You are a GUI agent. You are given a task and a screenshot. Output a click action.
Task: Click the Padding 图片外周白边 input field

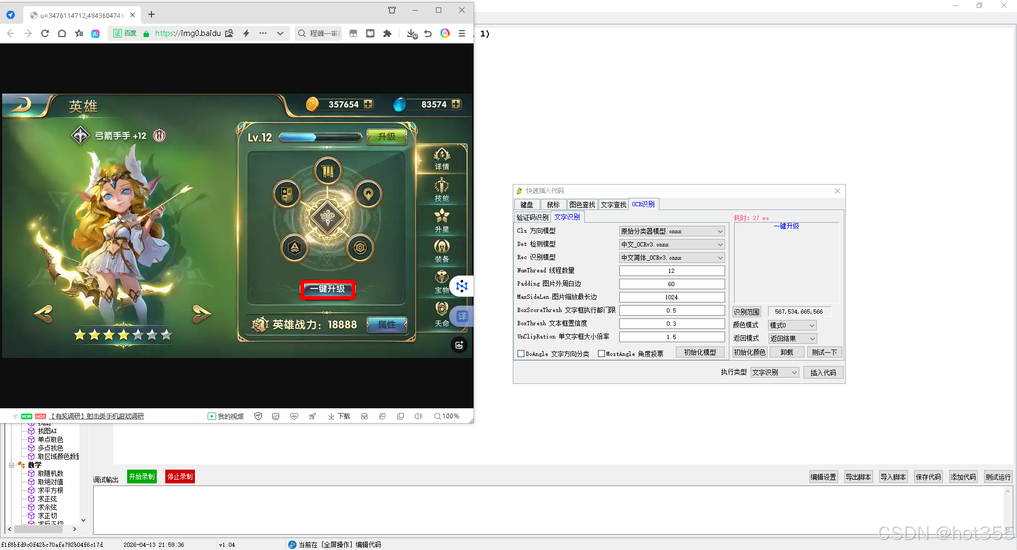[672, 284]
